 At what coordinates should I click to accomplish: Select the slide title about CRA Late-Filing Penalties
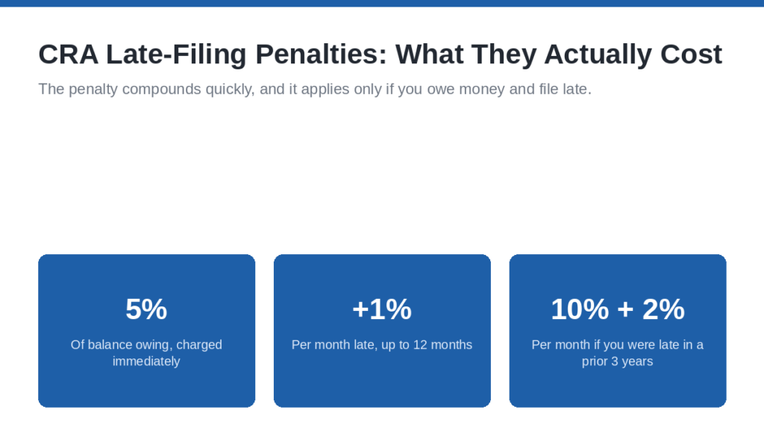[380, 54]
